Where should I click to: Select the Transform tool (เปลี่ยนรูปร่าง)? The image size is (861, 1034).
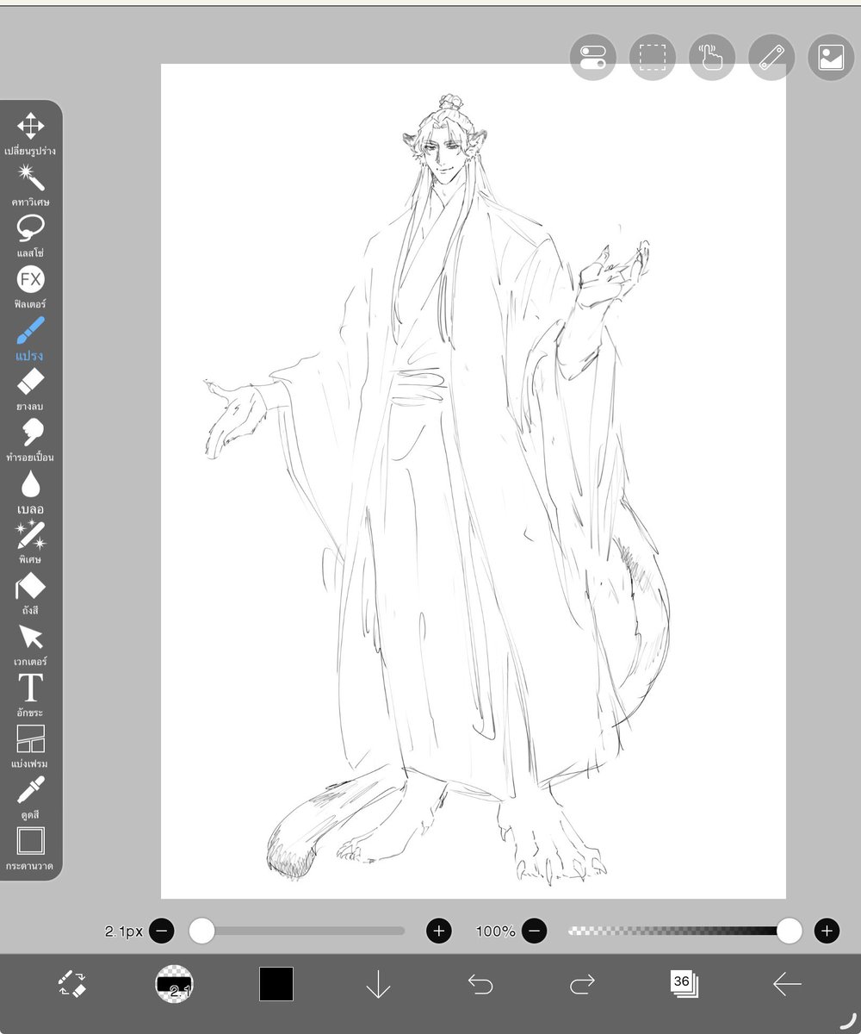[31, 134]
